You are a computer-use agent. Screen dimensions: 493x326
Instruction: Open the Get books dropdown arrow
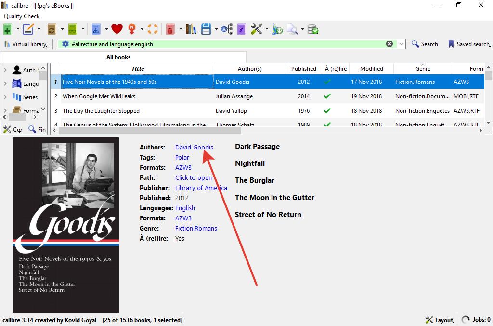click(x=106, y=29)
